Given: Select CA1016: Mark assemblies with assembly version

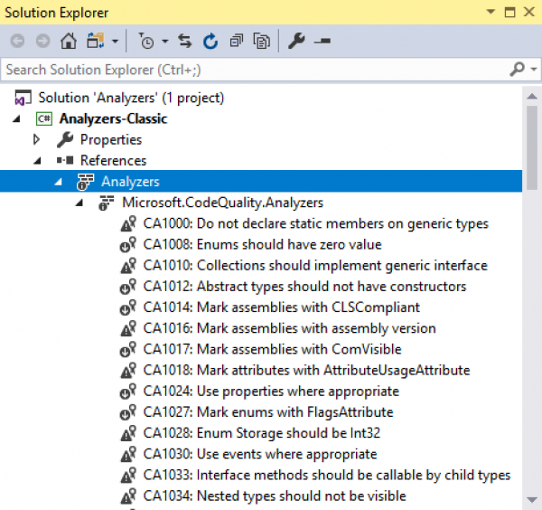Looking at the screenshot, I should tap(289, 328).
